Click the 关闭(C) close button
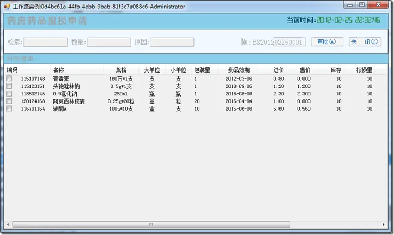Viewport: 394px width, 235px height. (365, 42)
